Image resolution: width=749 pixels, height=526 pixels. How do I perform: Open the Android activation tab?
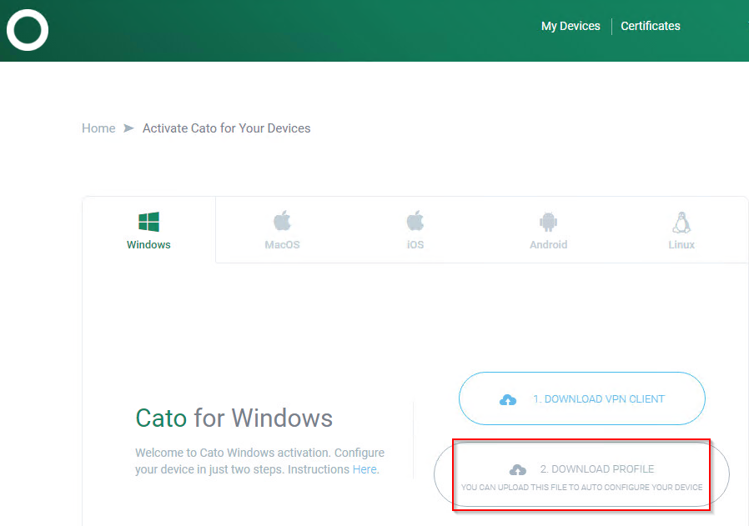[548, 229]
